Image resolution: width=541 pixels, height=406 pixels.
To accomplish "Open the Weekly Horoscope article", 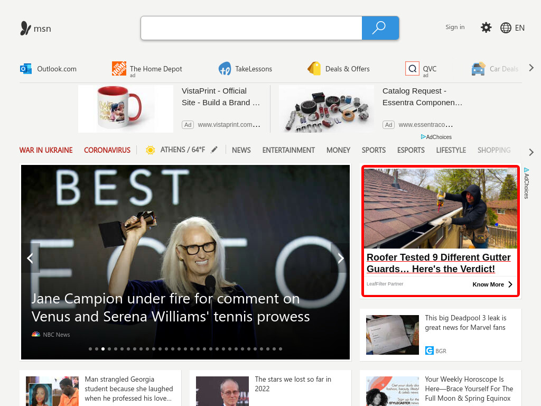I will pyautogui.click(x=469, y=389).
